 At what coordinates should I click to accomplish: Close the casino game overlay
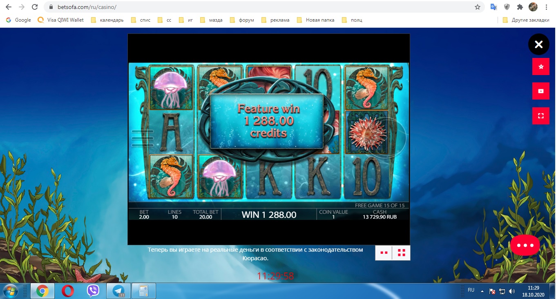click(x=538, y=44)
